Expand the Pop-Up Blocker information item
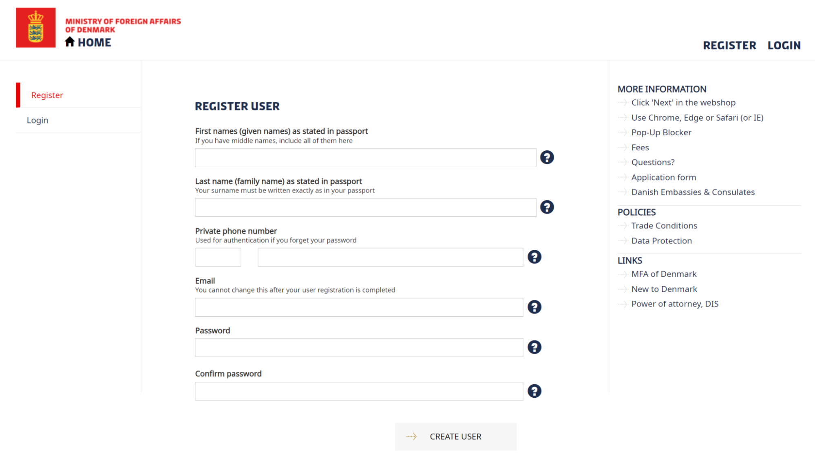815x463 pixels. point(661,132)
